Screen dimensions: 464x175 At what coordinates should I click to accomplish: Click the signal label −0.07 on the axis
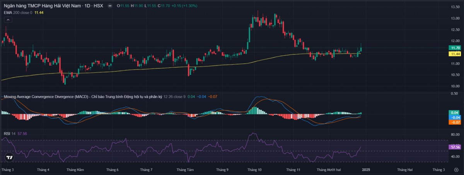point(454,122)
